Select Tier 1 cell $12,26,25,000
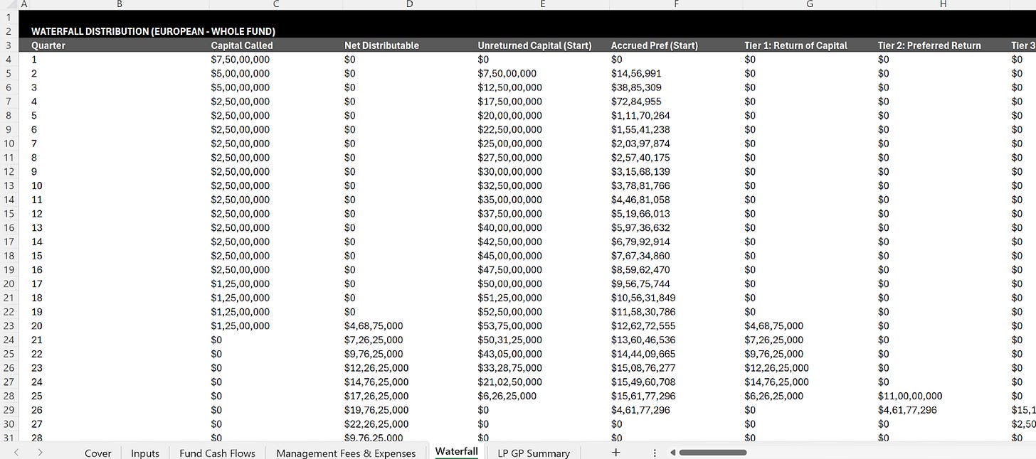This screenshot has height=459, width=1036. [x=776, y=368]
